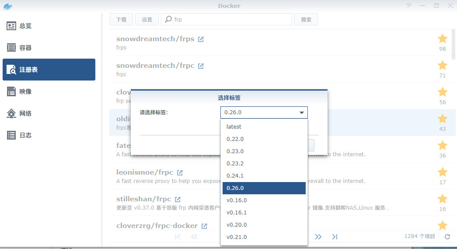Go to next page of results
This screenshot has height=249, width=457.
318,237
